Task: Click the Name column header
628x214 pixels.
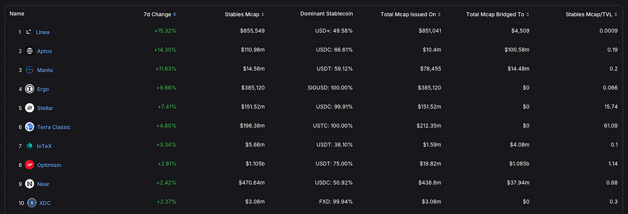Action: pos(17,14)
